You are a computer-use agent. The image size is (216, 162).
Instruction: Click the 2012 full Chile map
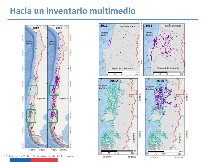coord(36,87)
